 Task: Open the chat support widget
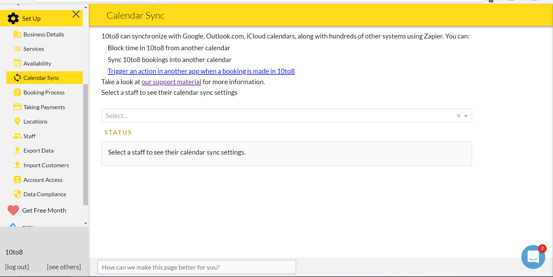[x=533, y=257]
